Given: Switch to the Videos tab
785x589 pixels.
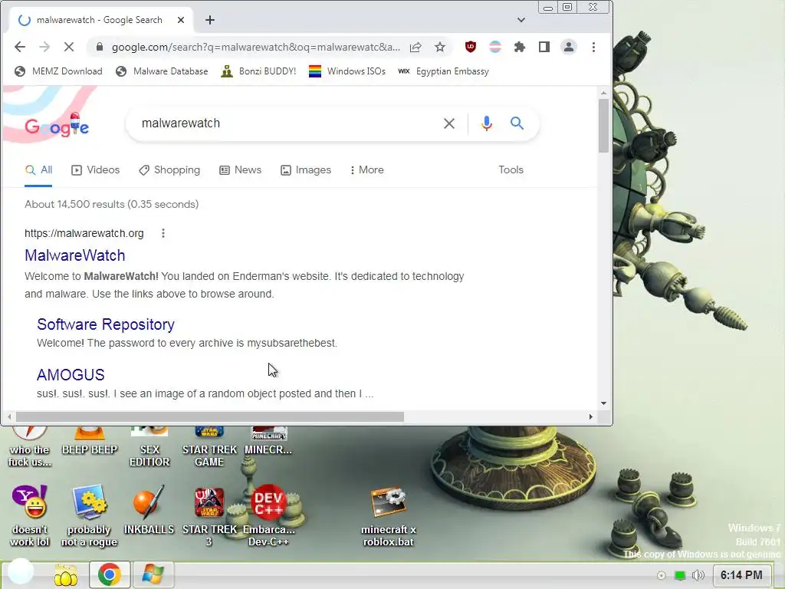Looking at the screenshot, I should click(96, 169).
